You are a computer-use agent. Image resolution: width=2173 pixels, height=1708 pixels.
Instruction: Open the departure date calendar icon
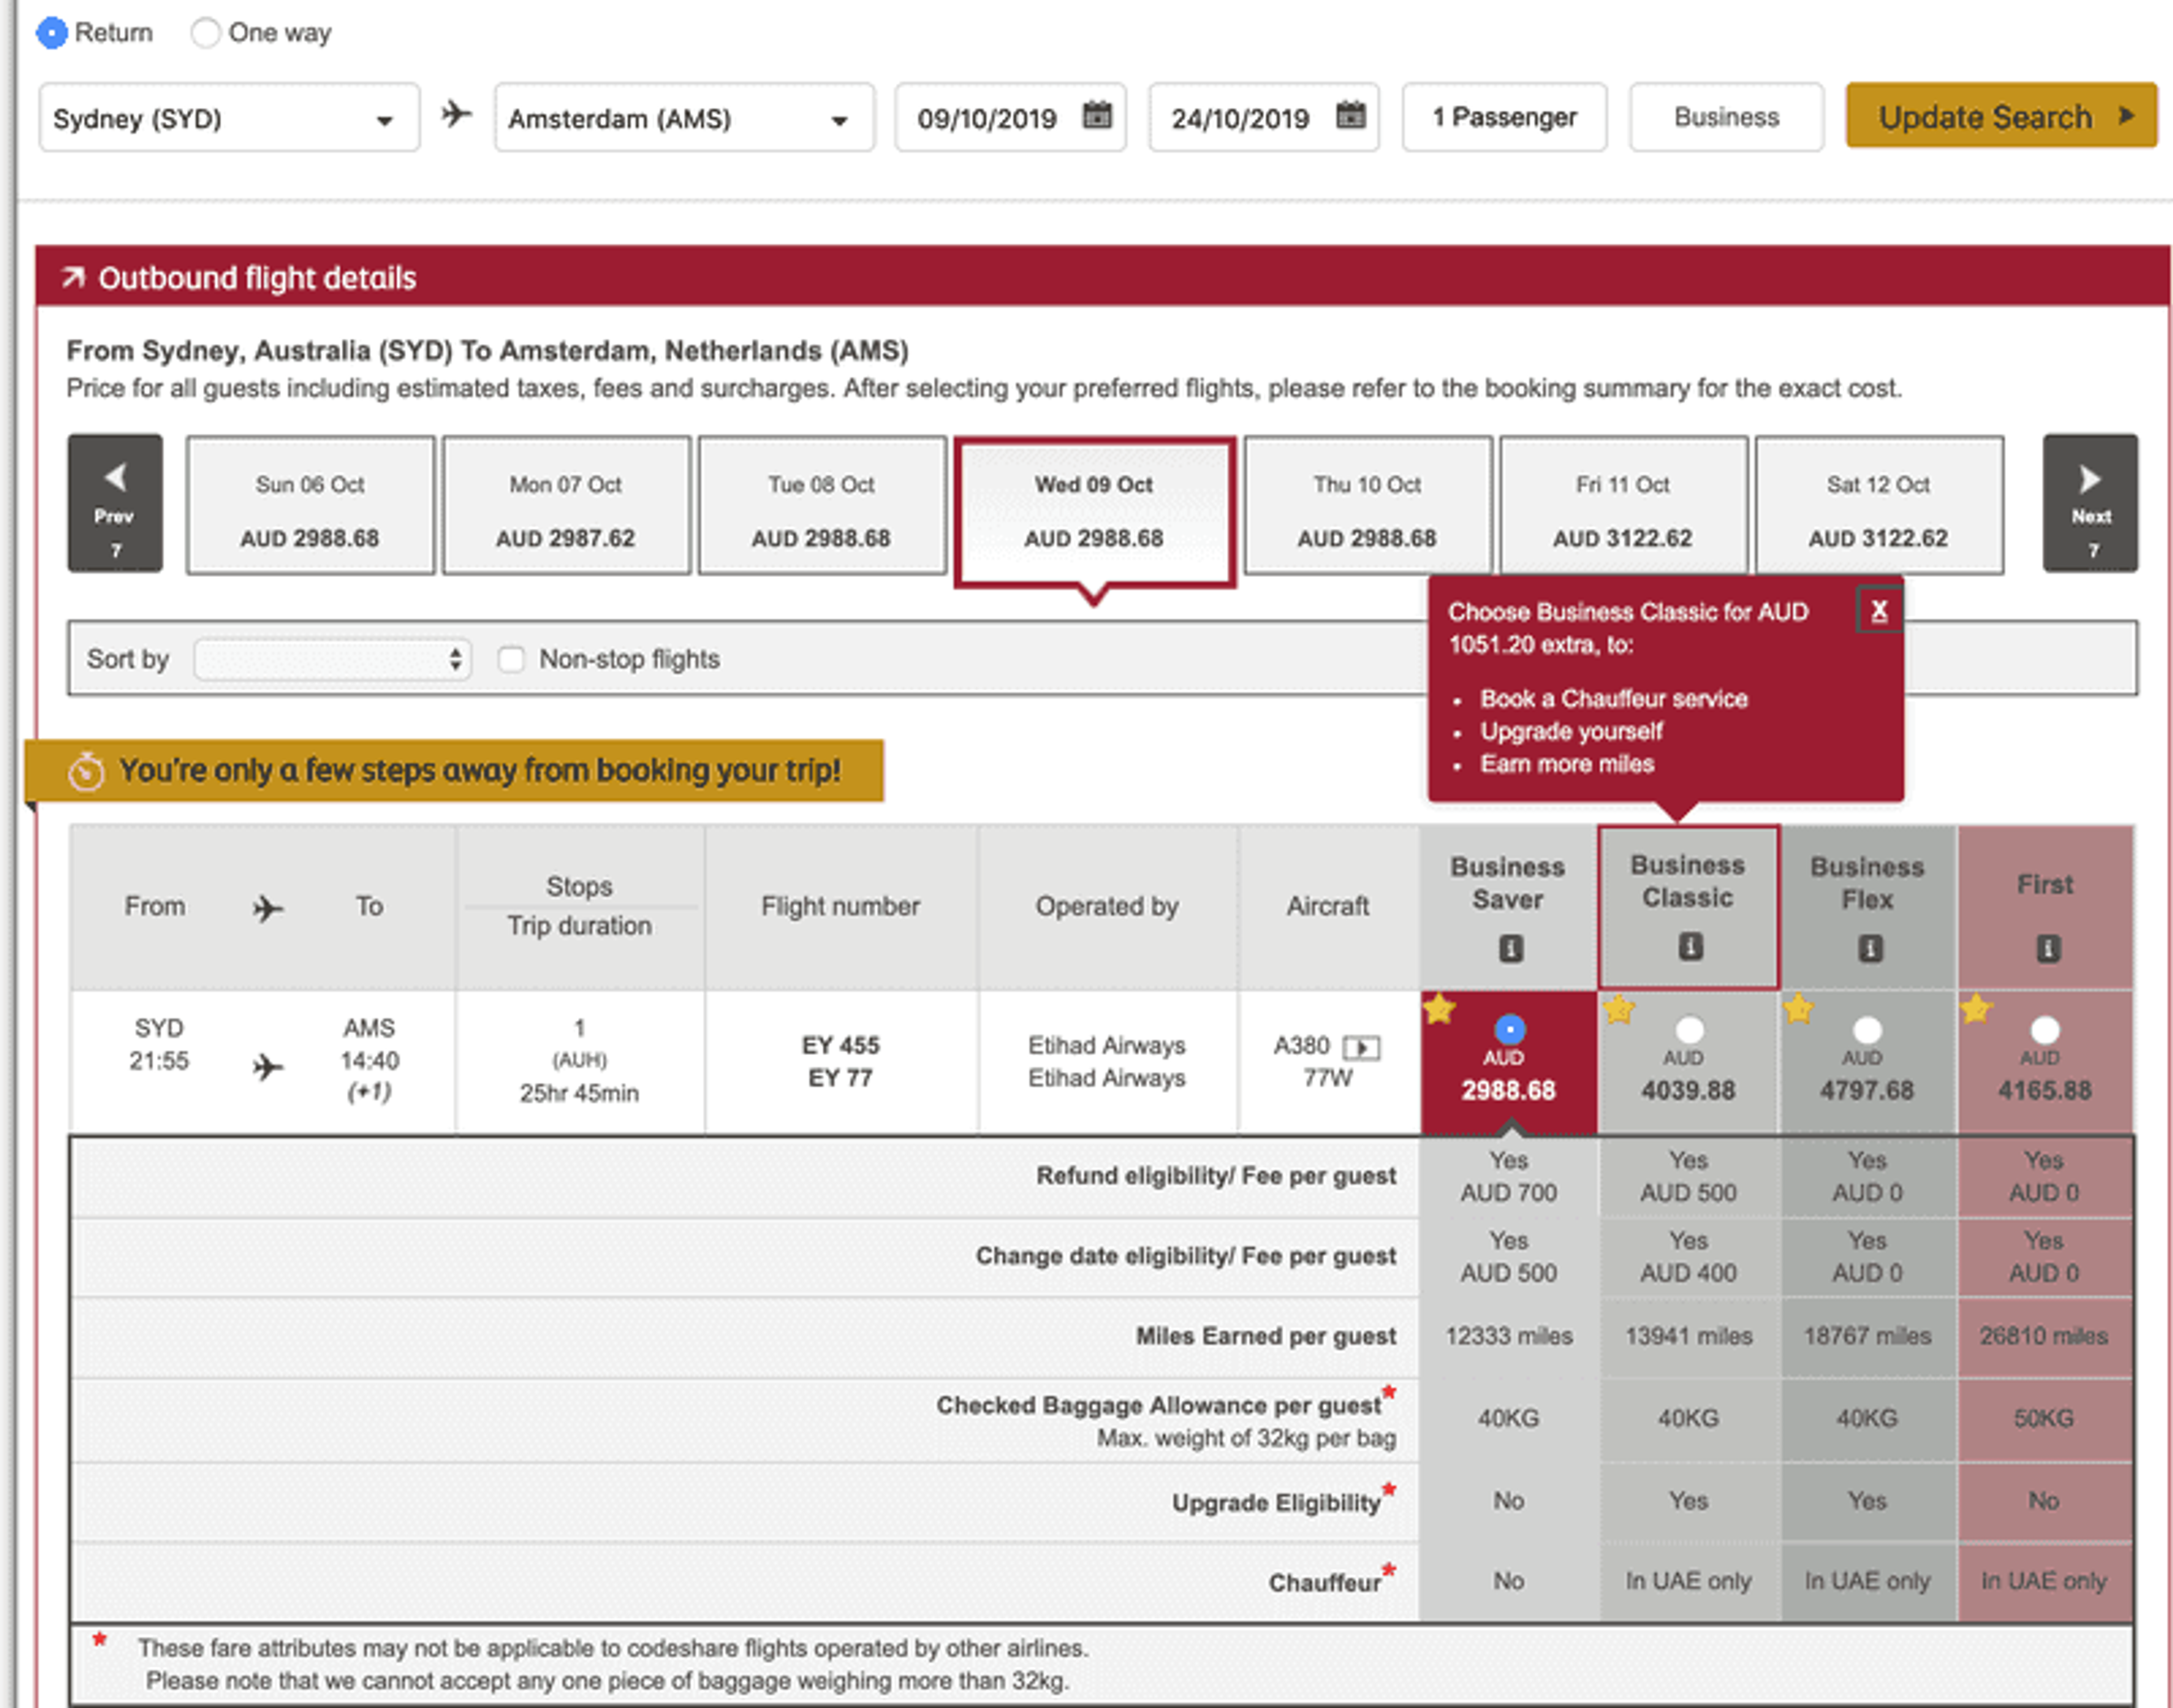[x=1097, y=116]
